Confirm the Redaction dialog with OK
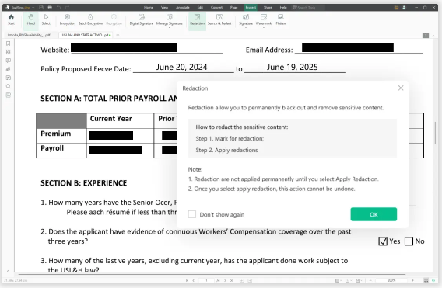 coord(374,214)
